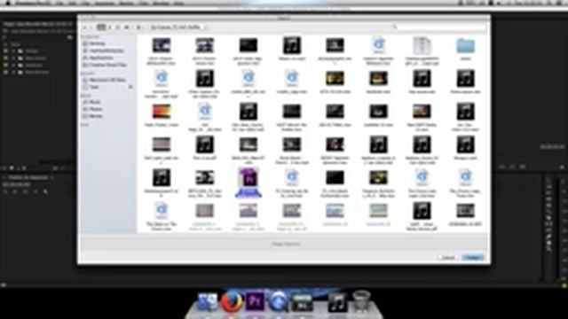Open Premiere Pro from the Dock
The height and width of the screenshot is (319, 568).
pyautogui.click(x=255, y=301)
